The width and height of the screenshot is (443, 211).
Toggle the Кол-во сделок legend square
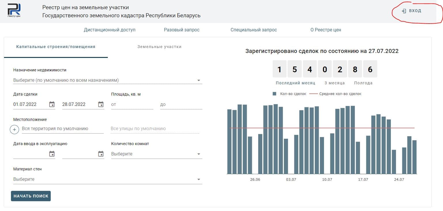click(x=274, y=94)
